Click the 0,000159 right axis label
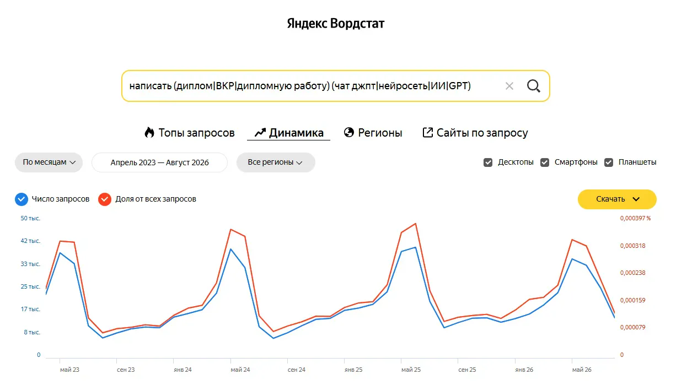 click(x=632, y=300)
